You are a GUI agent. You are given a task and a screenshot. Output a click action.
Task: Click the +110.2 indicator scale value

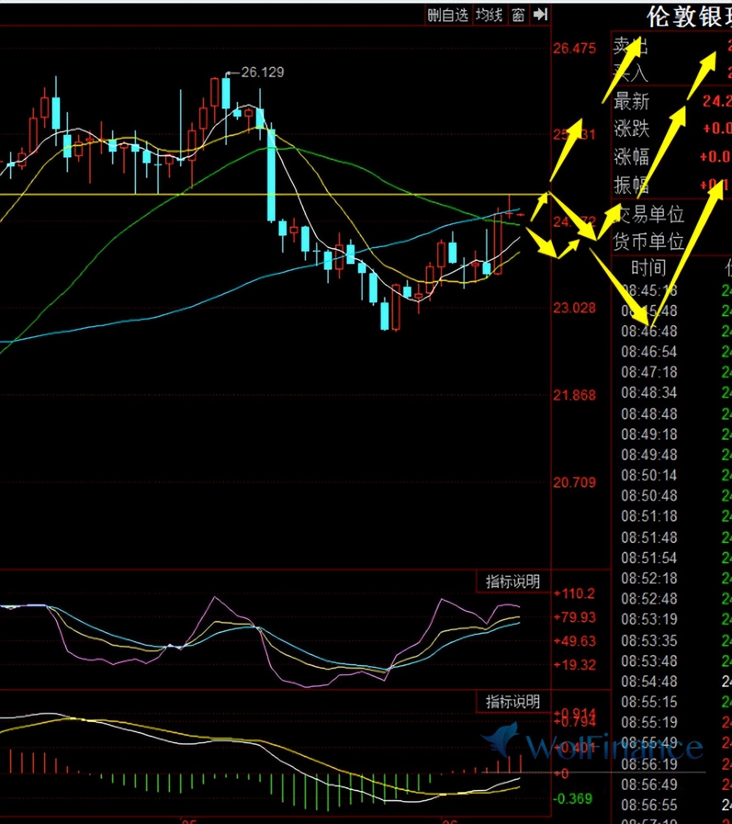(574, 593)
